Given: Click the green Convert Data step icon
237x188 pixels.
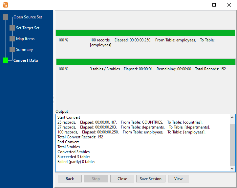Looking at the screenshot, I should click(6, 60).
